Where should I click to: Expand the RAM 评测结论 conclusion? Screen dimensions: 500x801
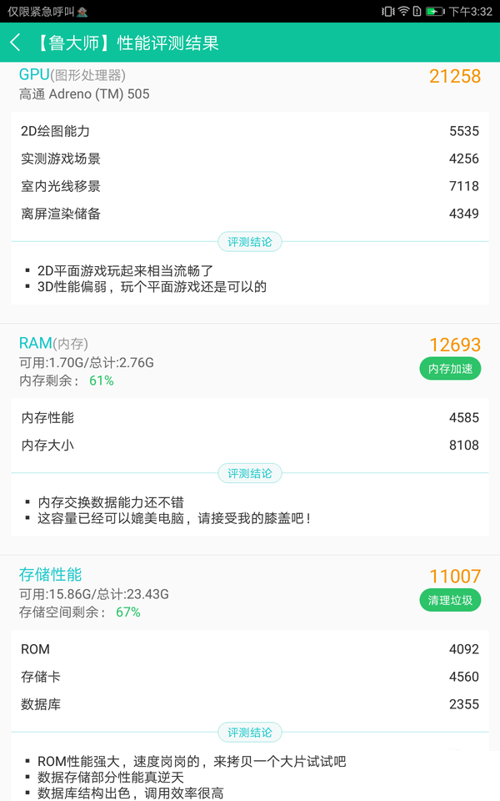point(249,473)
